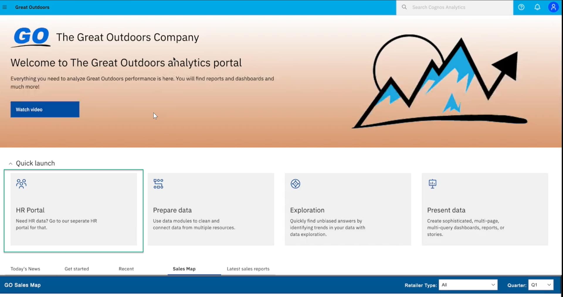
Task: Open the Retailer Type dropdown
Action: (468, 285)
